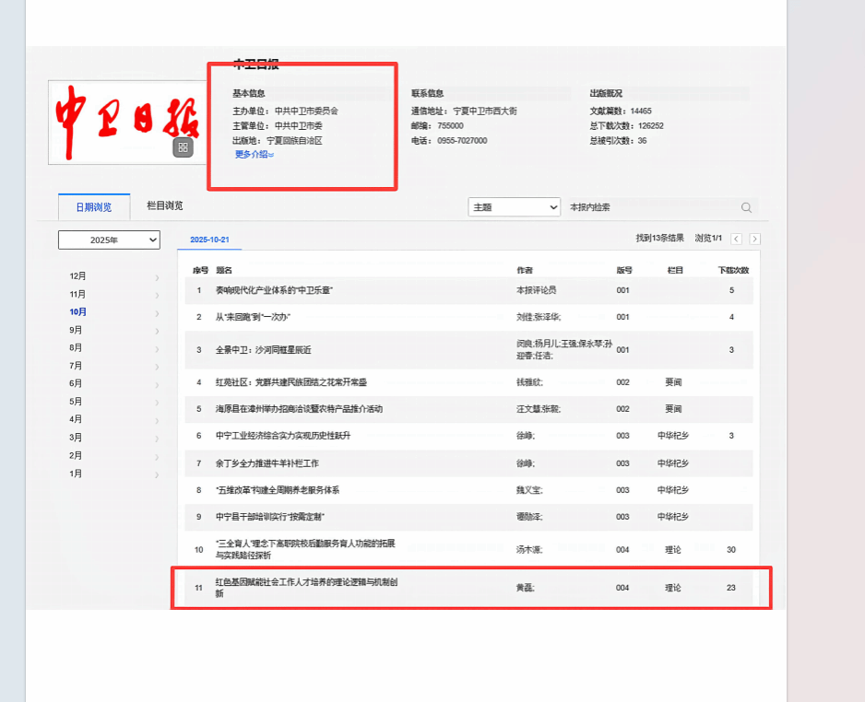The width and height of the screenshot is (865, 702).
Task: Open article 红苑社区：党群共建民族团结之花常开常盛
Action: coord(290,381)
